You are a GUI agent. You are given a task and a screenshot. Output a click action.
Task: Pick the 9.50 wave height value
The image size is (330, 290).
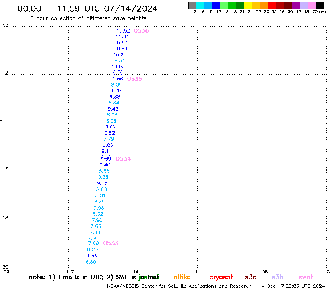pyautogui.click(x=118, y=72)
